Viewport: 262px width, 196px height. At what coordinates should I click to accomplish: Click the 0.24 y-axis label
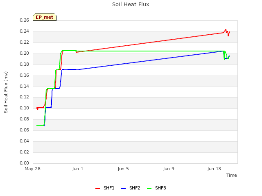tap(25, 31)
